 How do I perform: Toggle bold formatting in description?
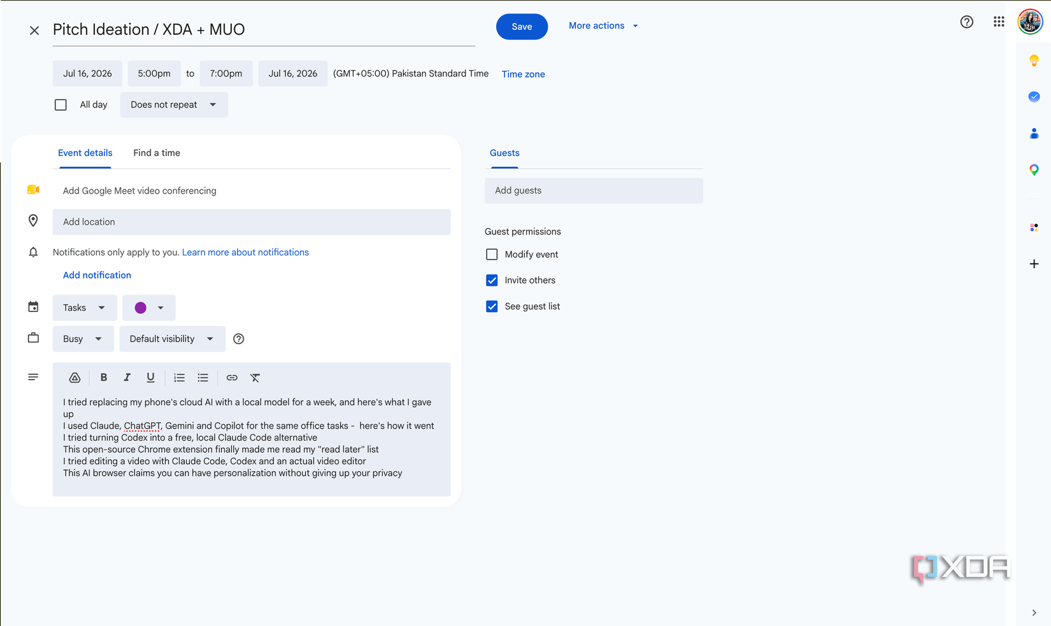pos(104,378)
